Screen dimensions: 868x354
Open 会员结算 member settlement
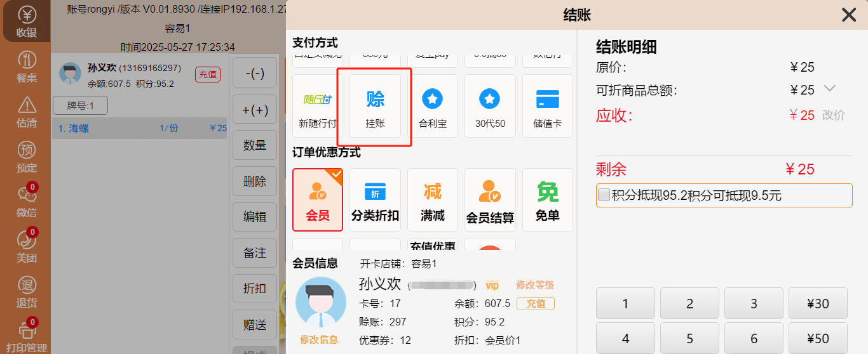click(x=490, y=199)
